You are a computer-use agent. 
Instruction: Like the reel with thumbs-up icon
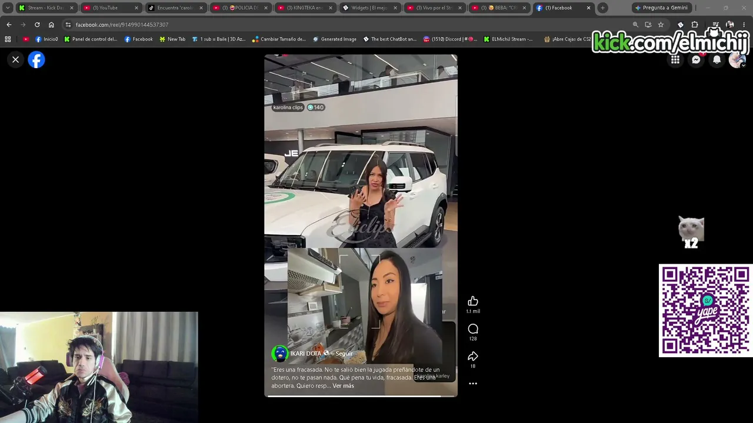[473, 301]
